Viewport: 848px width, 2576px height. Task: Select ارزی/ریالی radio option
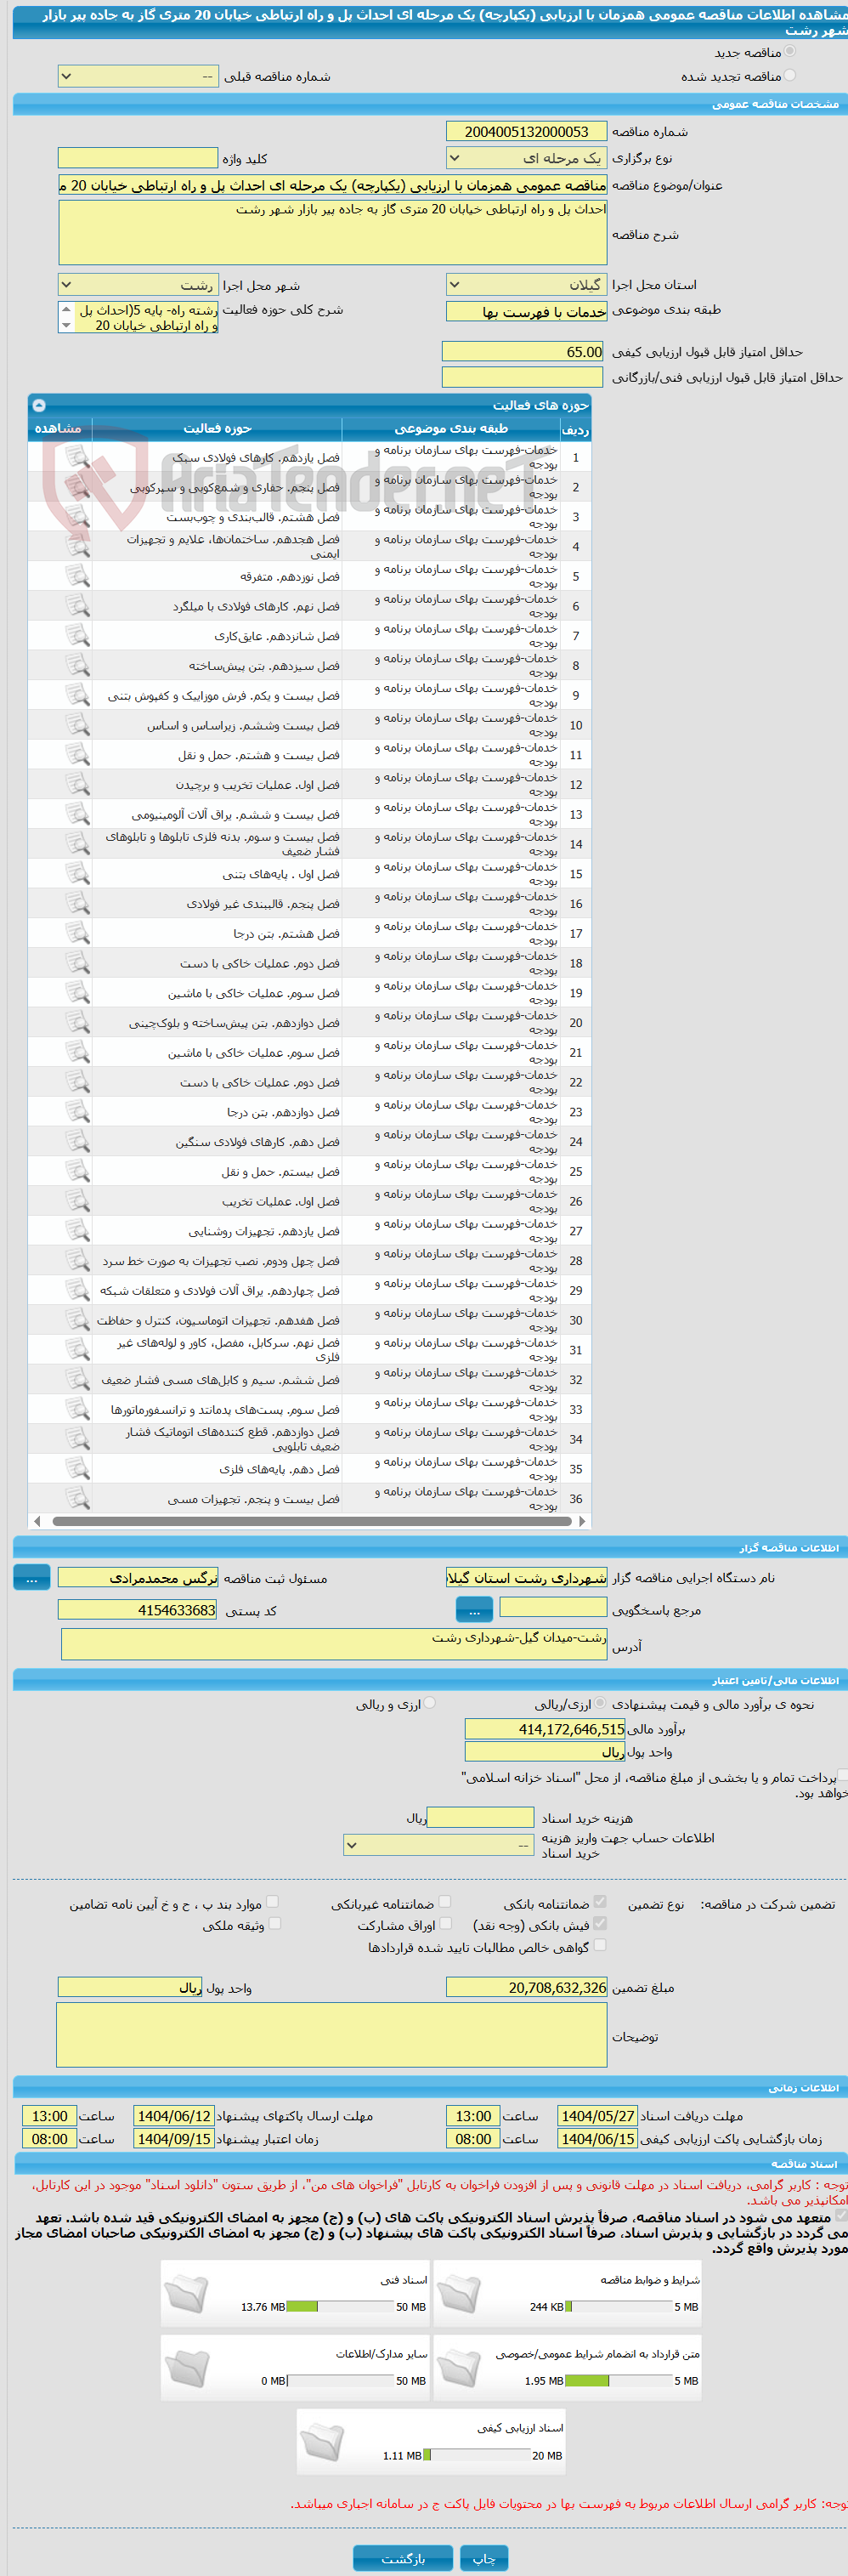coord(600,1703)
